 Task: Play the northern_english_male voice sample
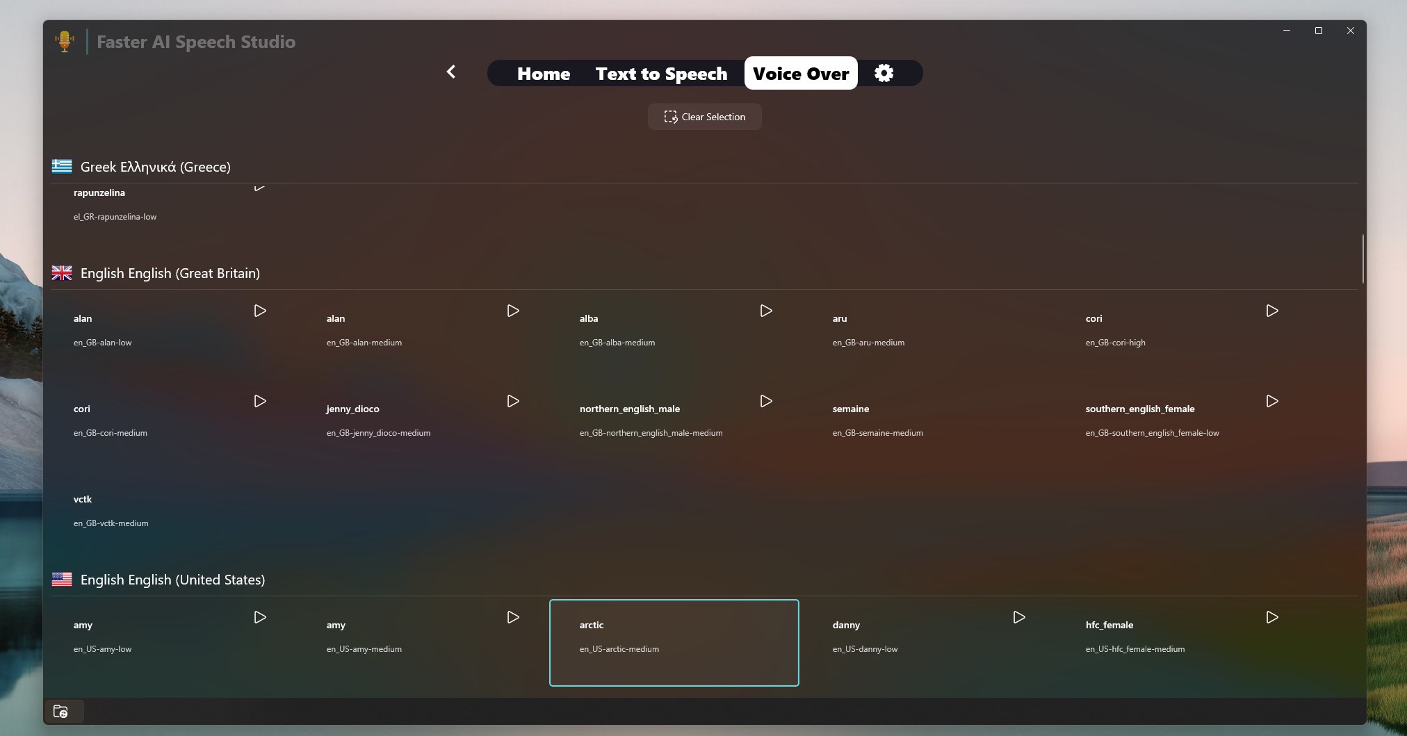pos(765,401)
